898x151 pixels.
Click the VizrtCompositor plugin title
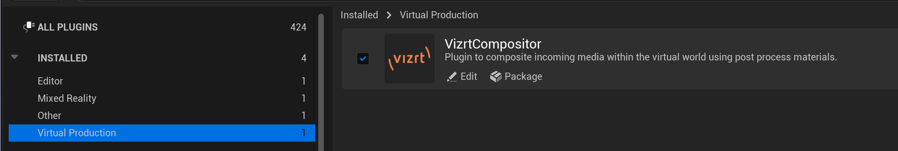coord(493,44)
